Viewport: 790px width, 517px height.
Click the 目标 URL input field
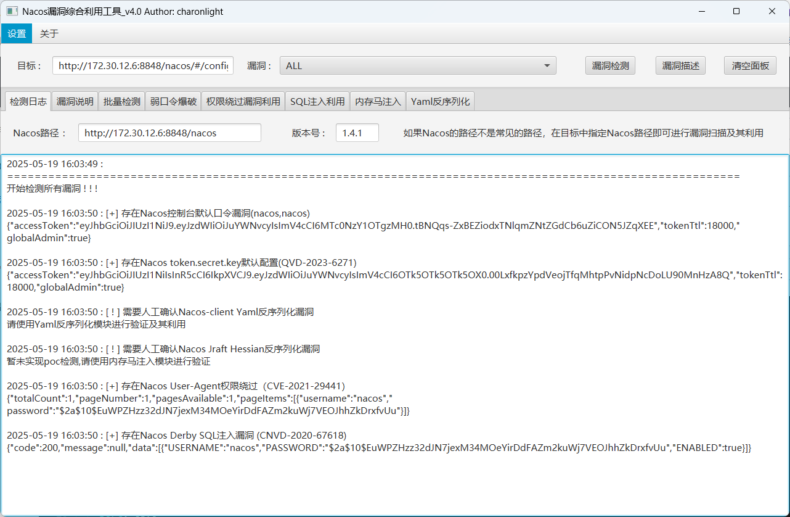(x=143, y=65)
